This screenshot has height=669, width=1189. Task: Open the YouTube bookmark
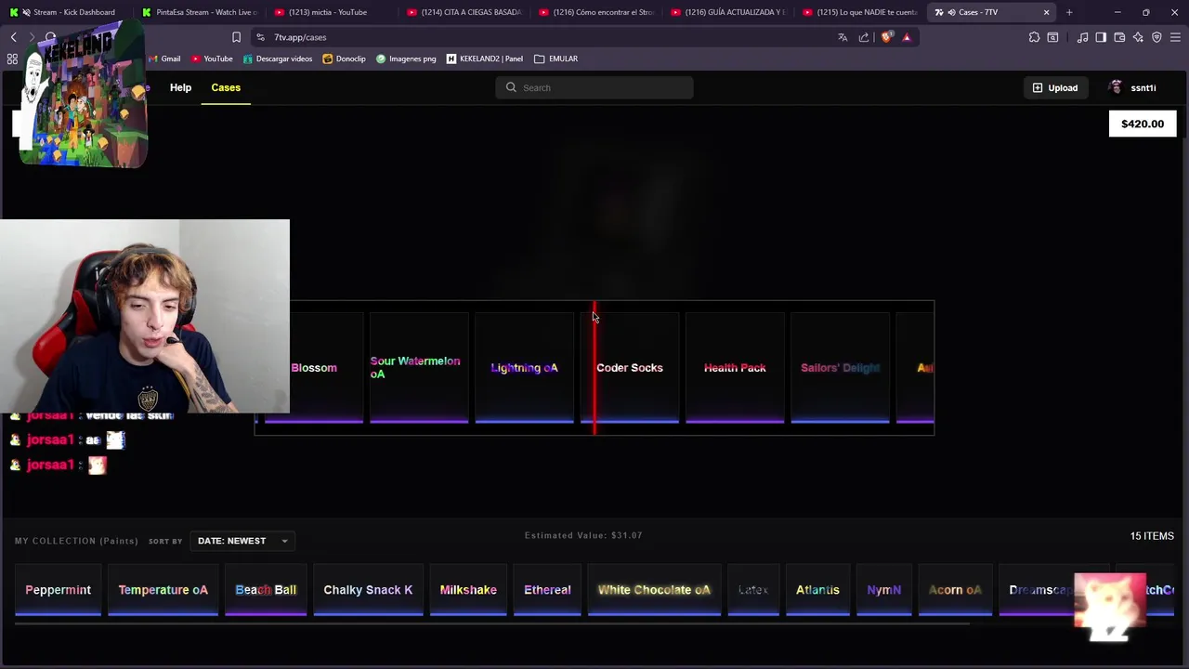[212, 59]
